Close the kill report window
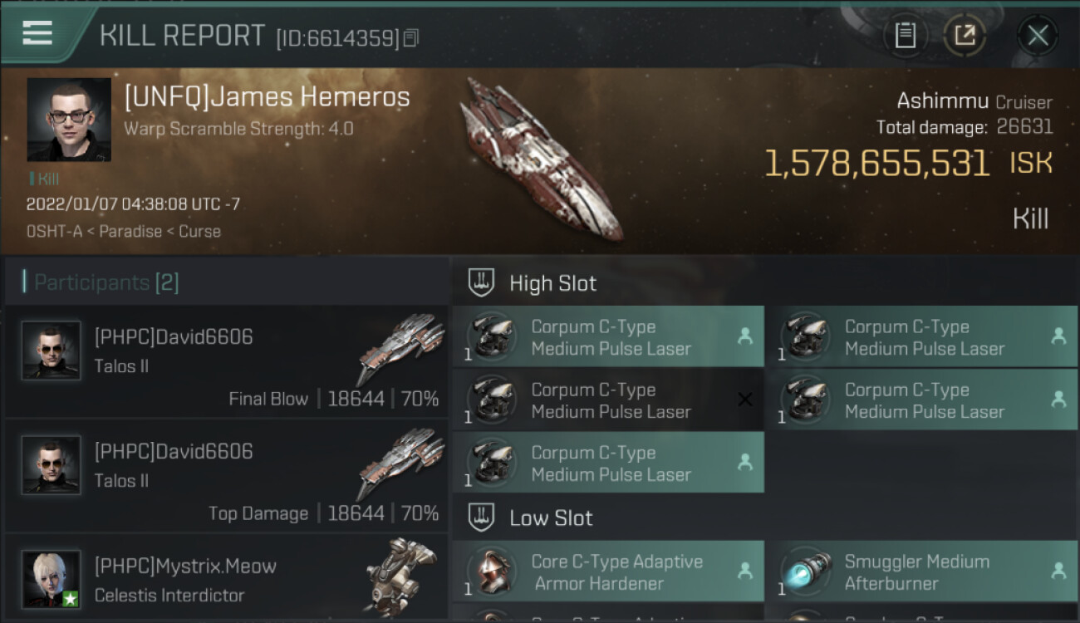This screenshot has width=1080, height=623. [1038, 36]
